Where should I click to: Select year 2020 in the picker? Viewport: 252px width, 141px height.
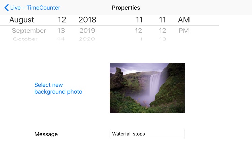[x=87, y=39]
